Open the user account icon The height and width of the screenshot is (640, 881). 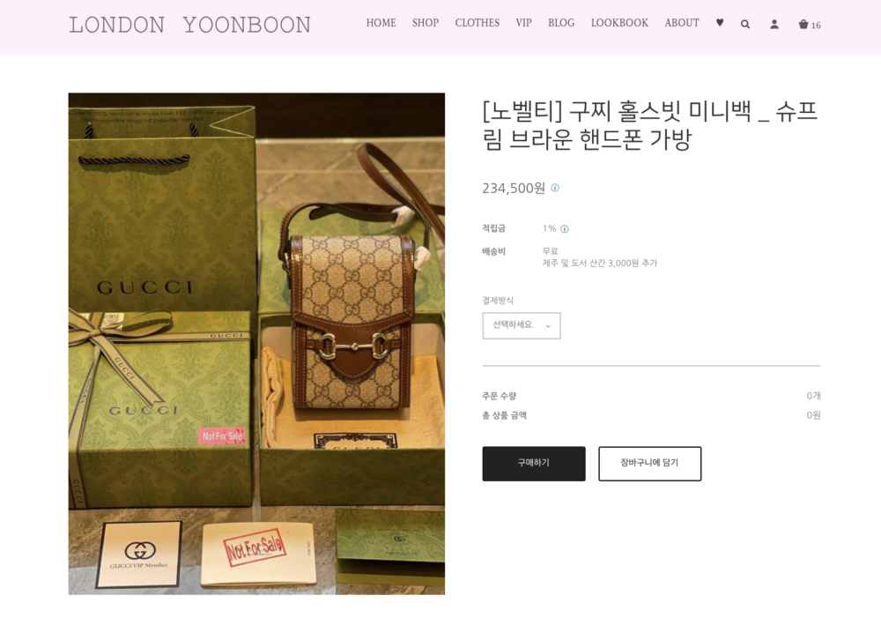tap(774, 24)
